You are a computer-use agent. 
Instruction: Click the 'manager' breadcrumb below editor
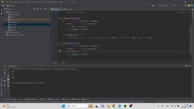coord(55,63)
